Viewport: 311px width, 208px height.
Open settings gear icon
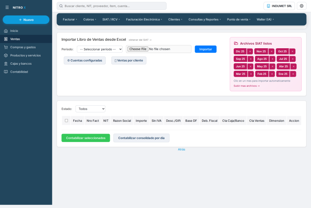pyautogui.click(x=302, y=6)
